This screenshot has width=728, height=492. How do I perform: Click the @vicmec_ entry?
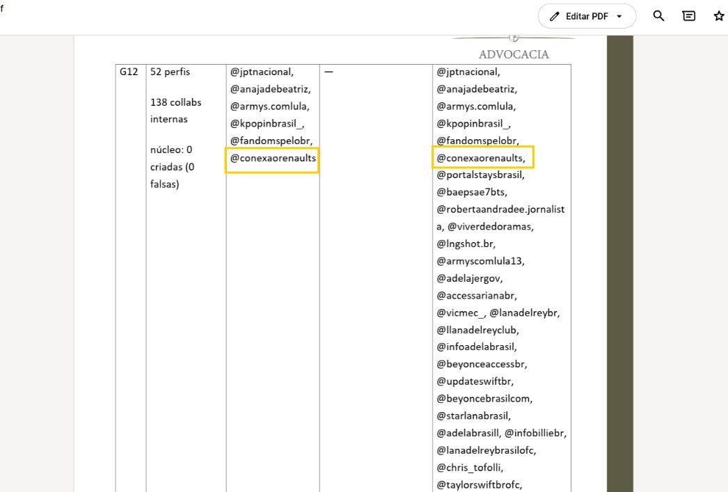click(461, 313)
